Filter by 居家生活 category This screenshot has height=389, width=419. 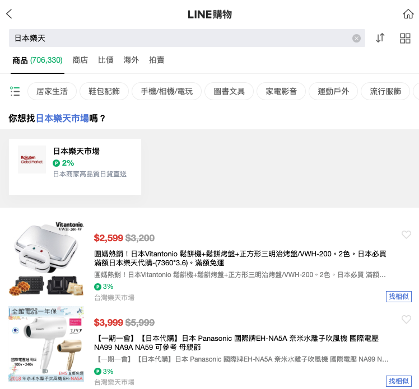coord(52,91)
